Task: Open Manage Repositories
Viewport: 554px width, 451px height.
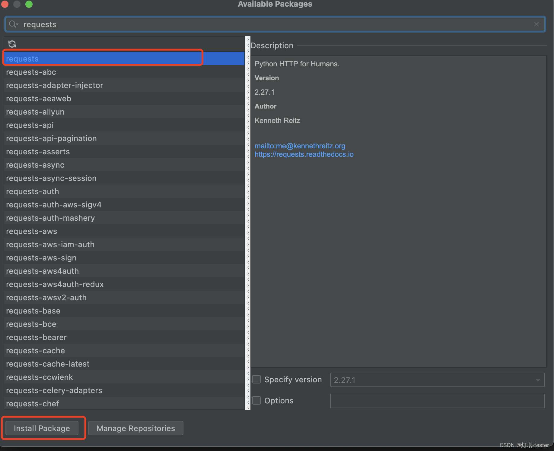Action: [x=135, y=428]
